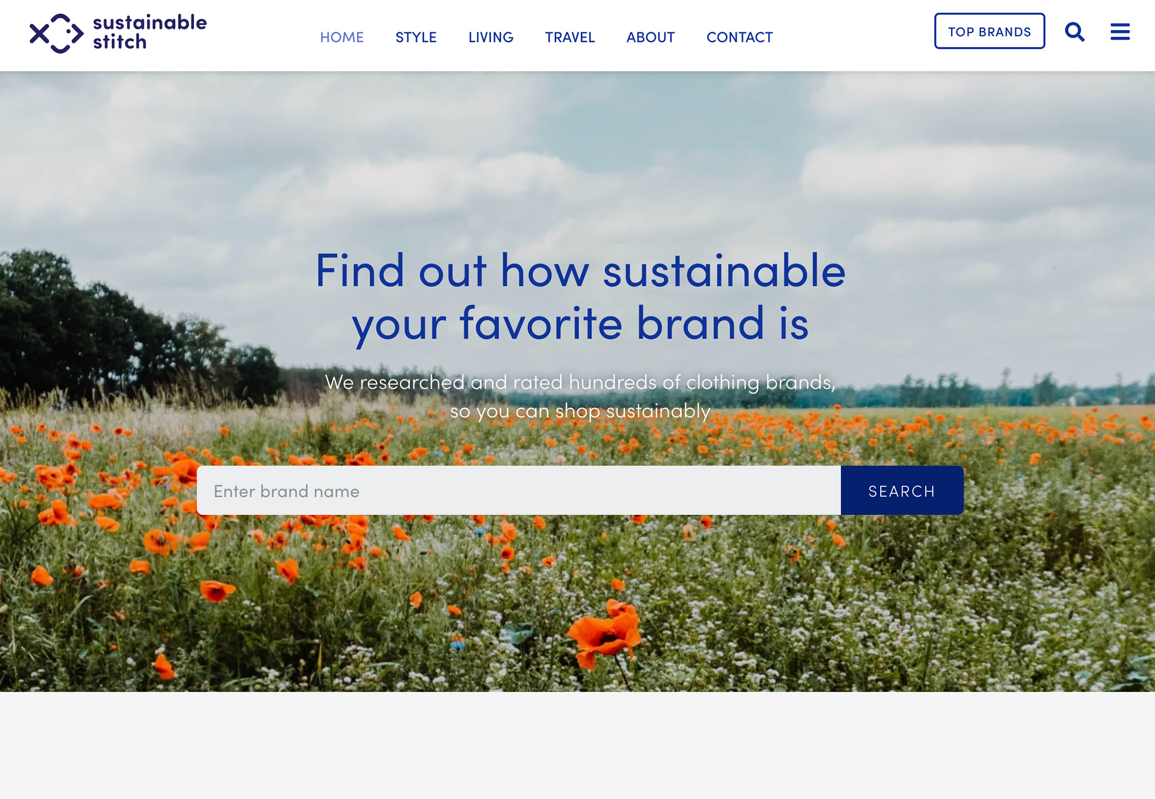Image resolution: width=1155 pixels, height=799 pixels.
Task: Click the Sustainable Stitch logo symbol
Action: pyautogui.click(x=57, y=34)
